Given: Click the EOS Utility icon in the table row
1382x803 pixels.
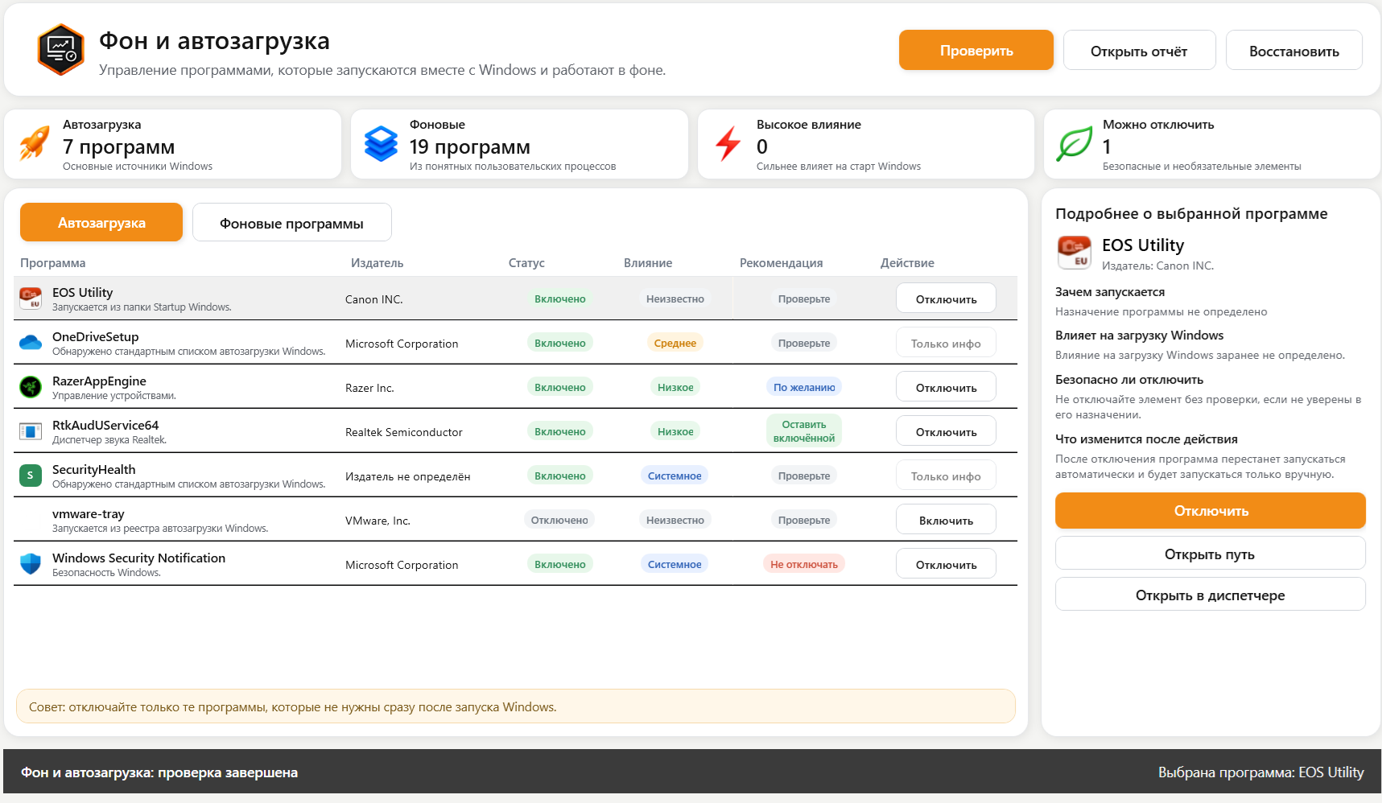Looking at the screenshot, I should click(31, 299).
